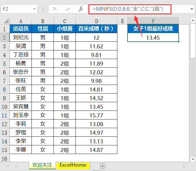
Task: Click the vertical scrollbar thumb
Action: [193, 41]
